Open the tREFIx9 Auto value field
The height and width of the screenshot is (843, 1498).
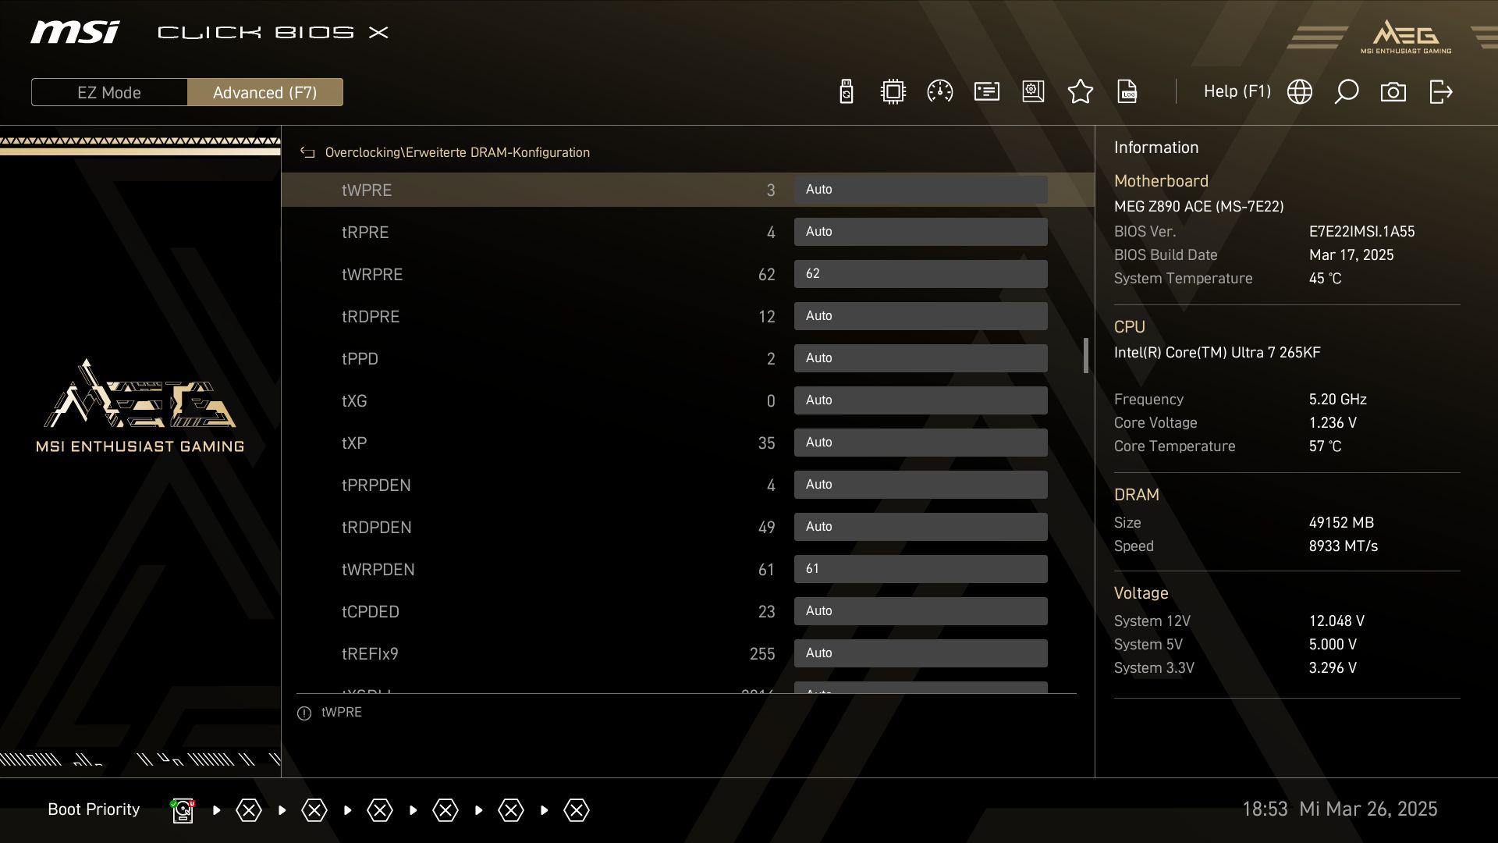pos(920,653)
